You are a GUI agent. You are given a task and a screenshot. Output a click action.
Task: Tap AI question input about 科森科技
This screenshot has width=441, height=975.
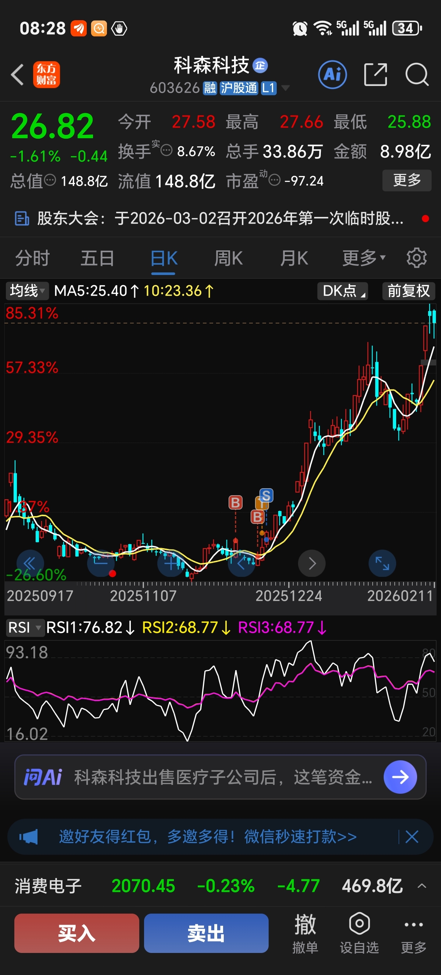[x=223, y=777]
